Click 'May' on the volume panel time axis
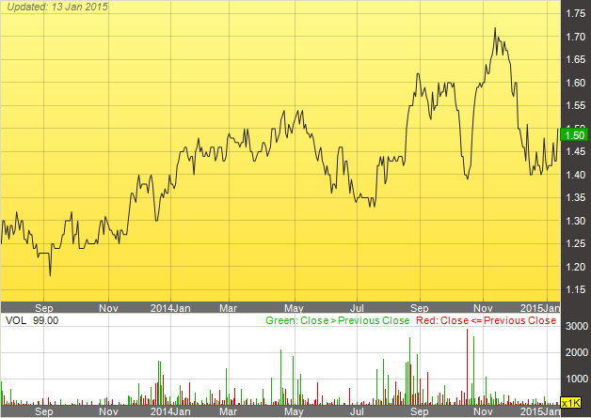Viewport: 591px width, 418px height. [x=294, y=411]
